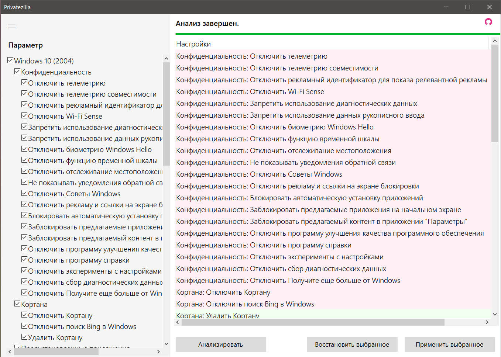Uncheck Отключить функцию временной шкалы checkbox

click(x=24, y=160)
